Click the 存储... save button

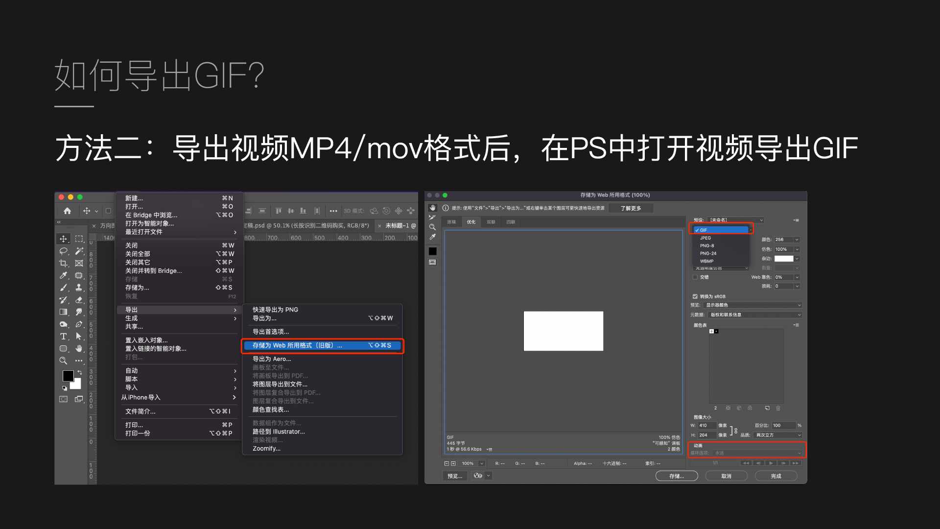pos(676,476)
